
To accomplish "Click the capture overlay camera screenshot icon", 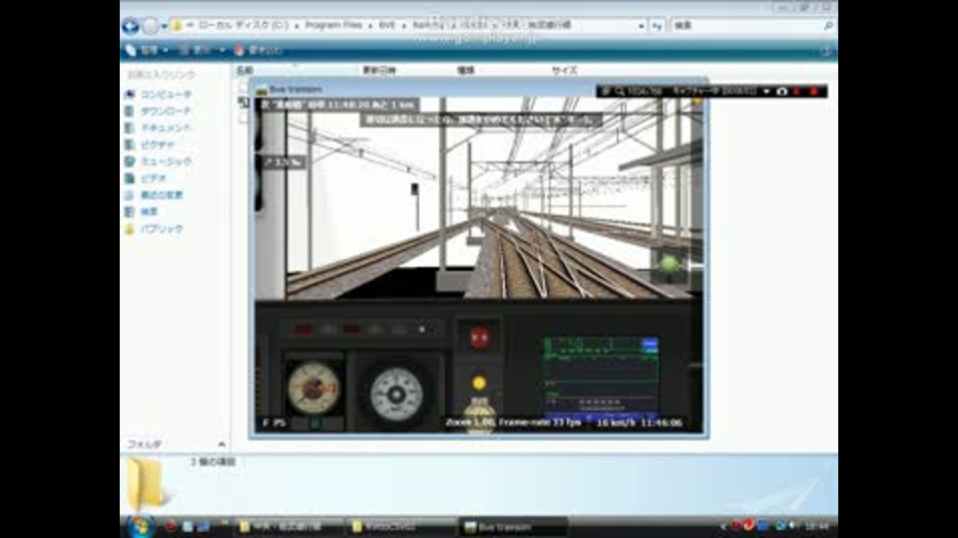I will (781, 92).
